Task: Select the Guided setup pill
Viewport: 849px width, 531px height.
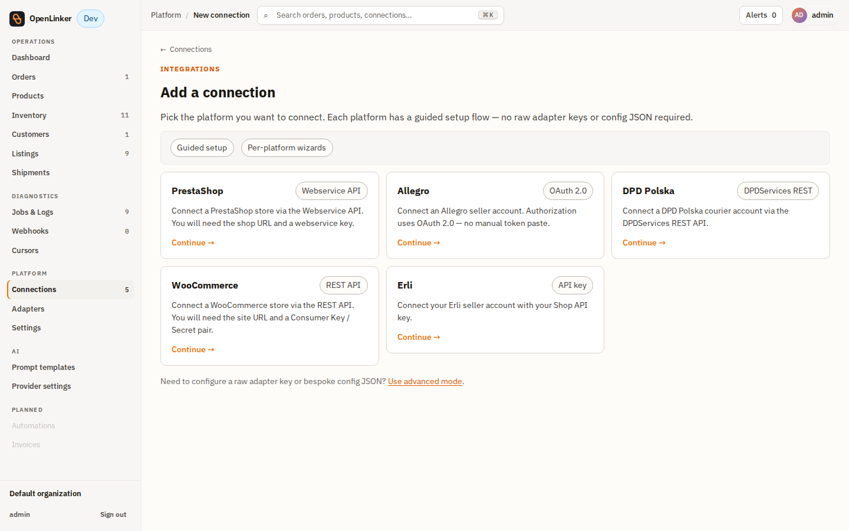Action: (x=202, y=148)
